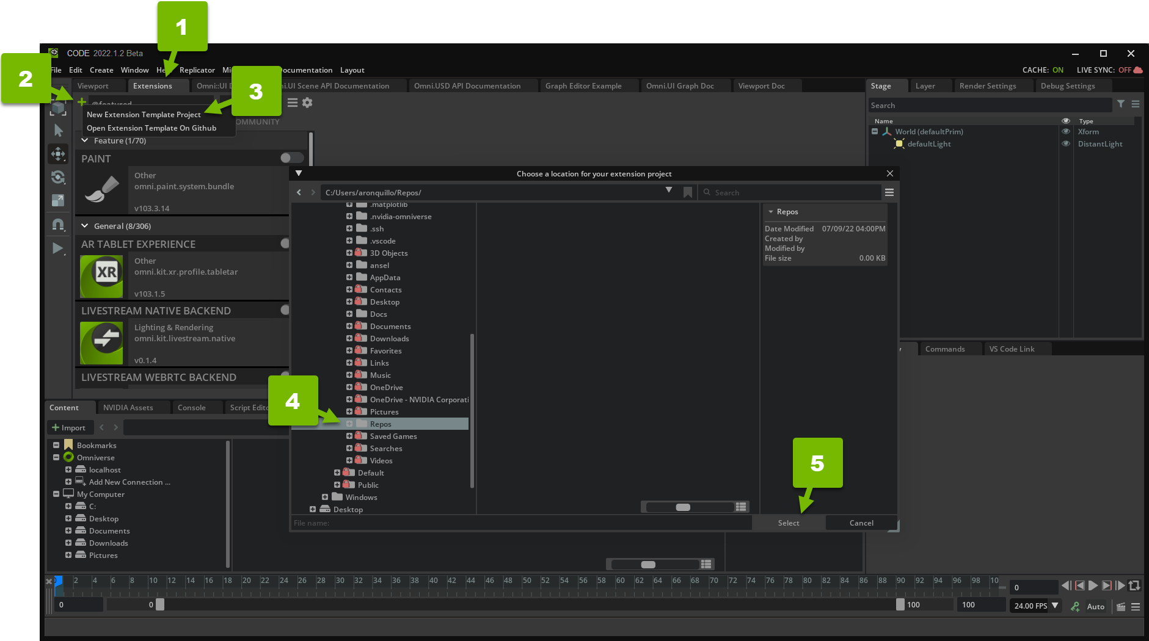This screenshot has width=1149, height=641.
Task: Open the Stage panel hamburger menu
Action: [x=1136, y=104]
